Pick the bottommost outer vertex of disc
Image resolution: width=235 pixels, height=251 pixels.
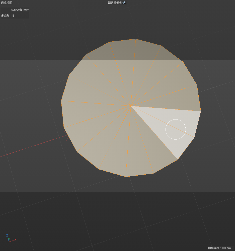click(126, 177)
